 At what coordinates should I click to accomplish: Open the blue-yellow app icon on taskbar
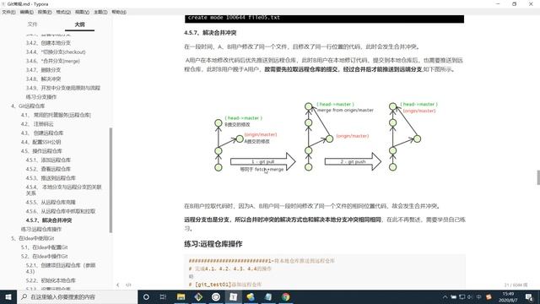251,296
